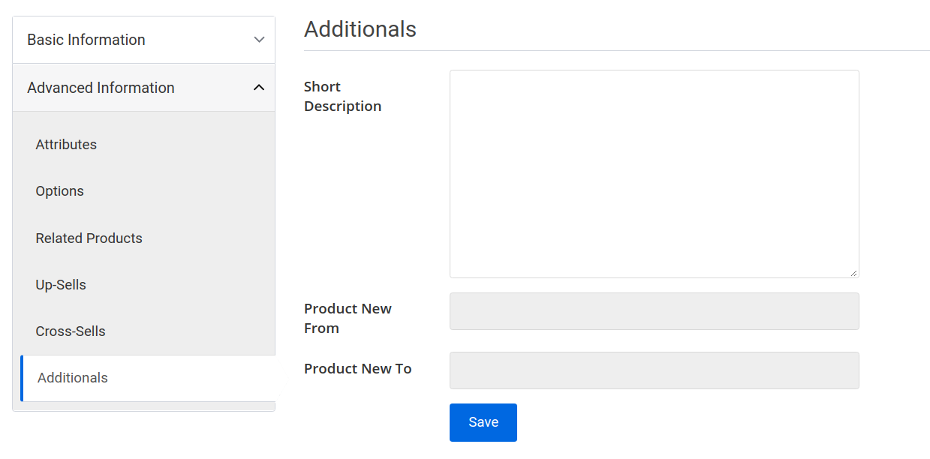This screenshot has height=459, width=930.
Task: Open the Attributes section
Action: click(x=66, y=144)
